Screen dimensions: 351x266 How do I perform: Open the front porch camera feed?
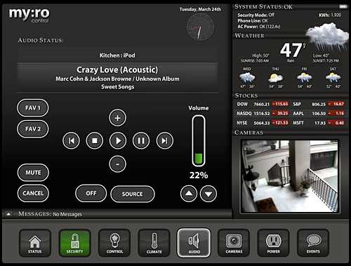click(x=290, y=176)
